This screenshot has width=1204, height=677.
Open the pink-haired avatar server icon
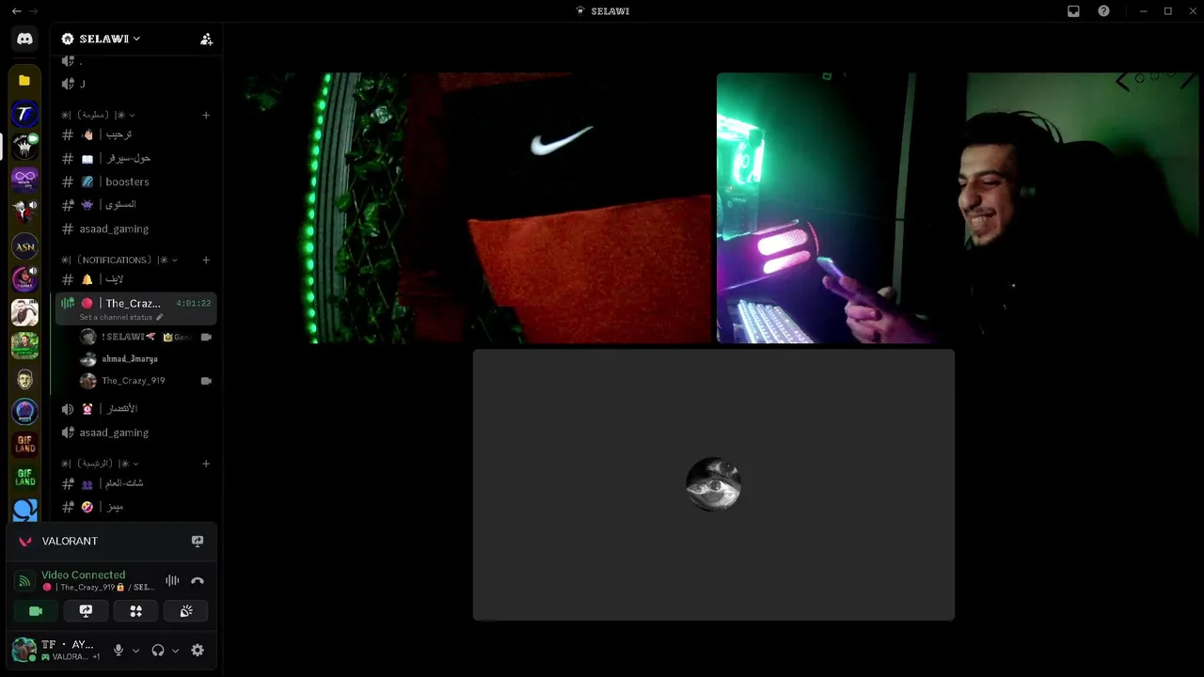pyautogui.click(x=24, y=279)
